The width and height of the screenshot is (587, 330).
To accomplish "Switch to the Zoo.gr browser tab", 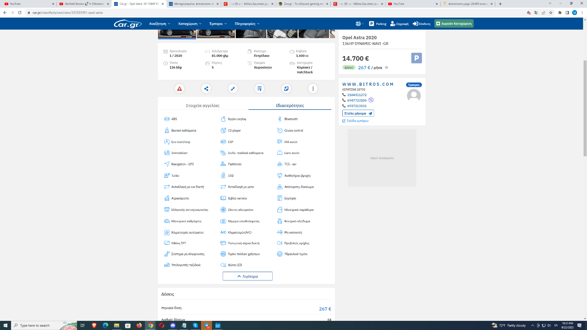I will coord(303,4).
